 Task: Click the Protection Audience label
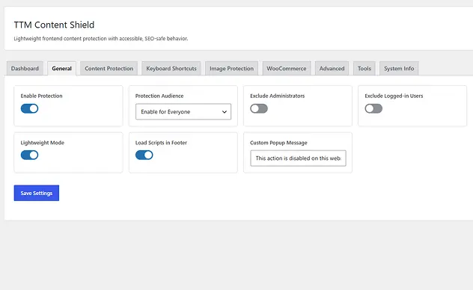tap(159, 96)
